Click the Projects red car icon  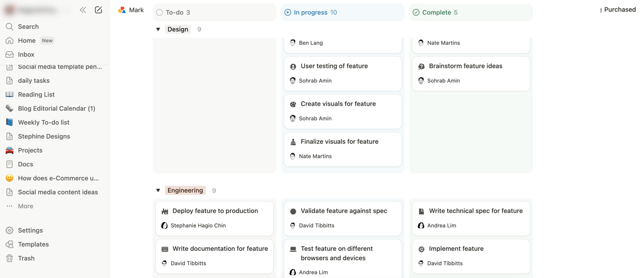click(x=9, y=150)
